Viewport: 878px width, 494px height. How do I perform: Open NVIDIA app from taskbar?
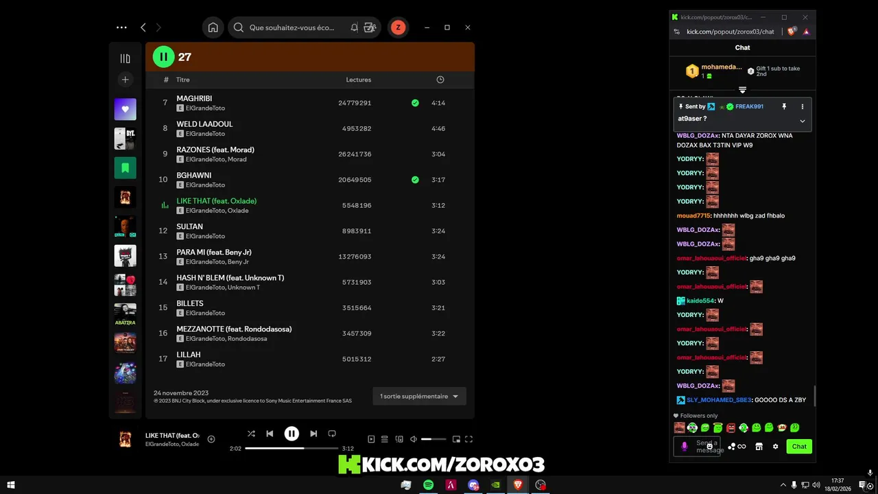coord(495,485)
